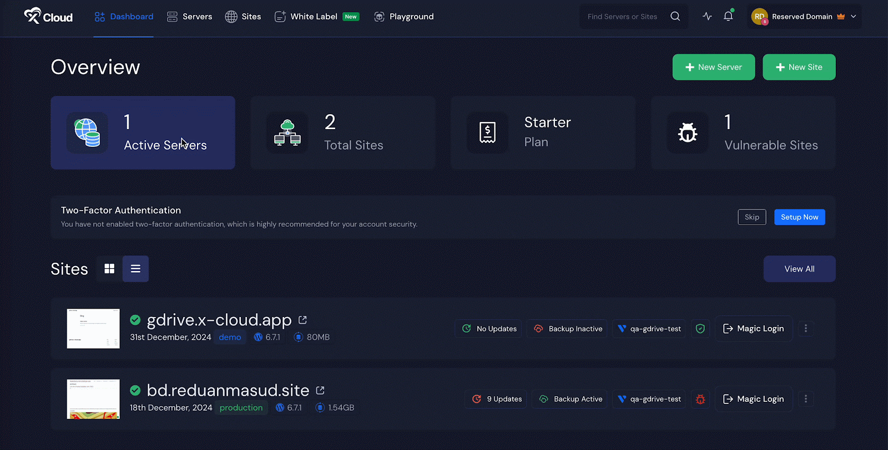Image resolution: width=888 pixels, height=450 pixels.
Task: Switch Sites to list view
Action: (135, 269)
